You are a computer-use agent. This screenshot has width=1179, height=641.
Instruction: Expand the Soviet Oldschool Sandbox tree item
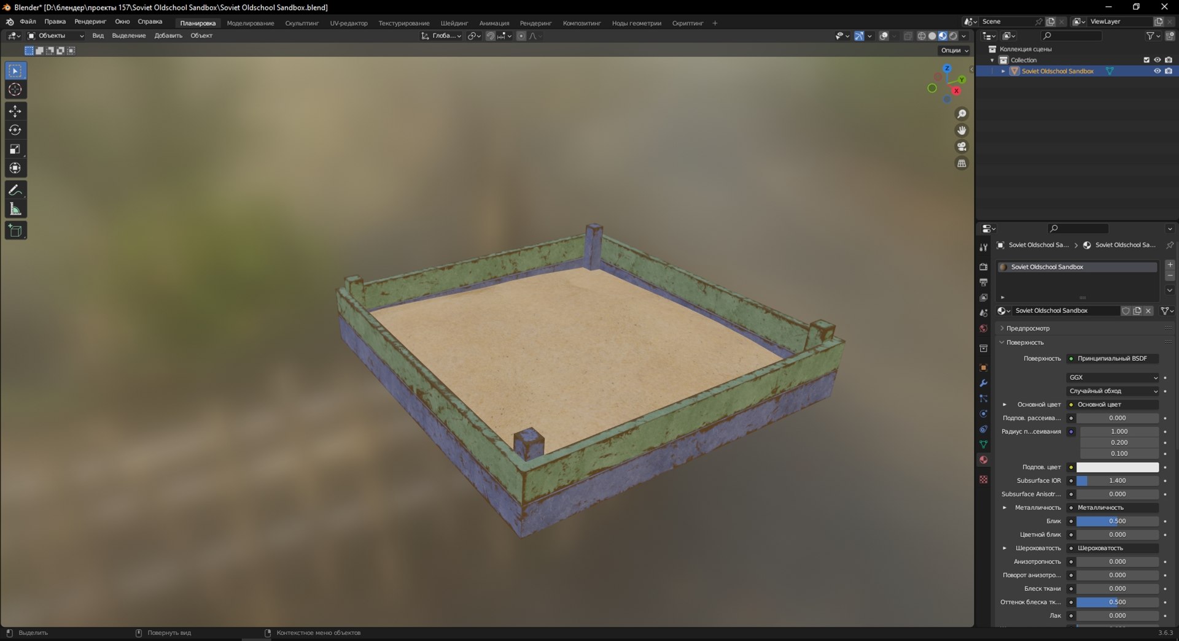pyautogui.click(x=1003, y=71)
